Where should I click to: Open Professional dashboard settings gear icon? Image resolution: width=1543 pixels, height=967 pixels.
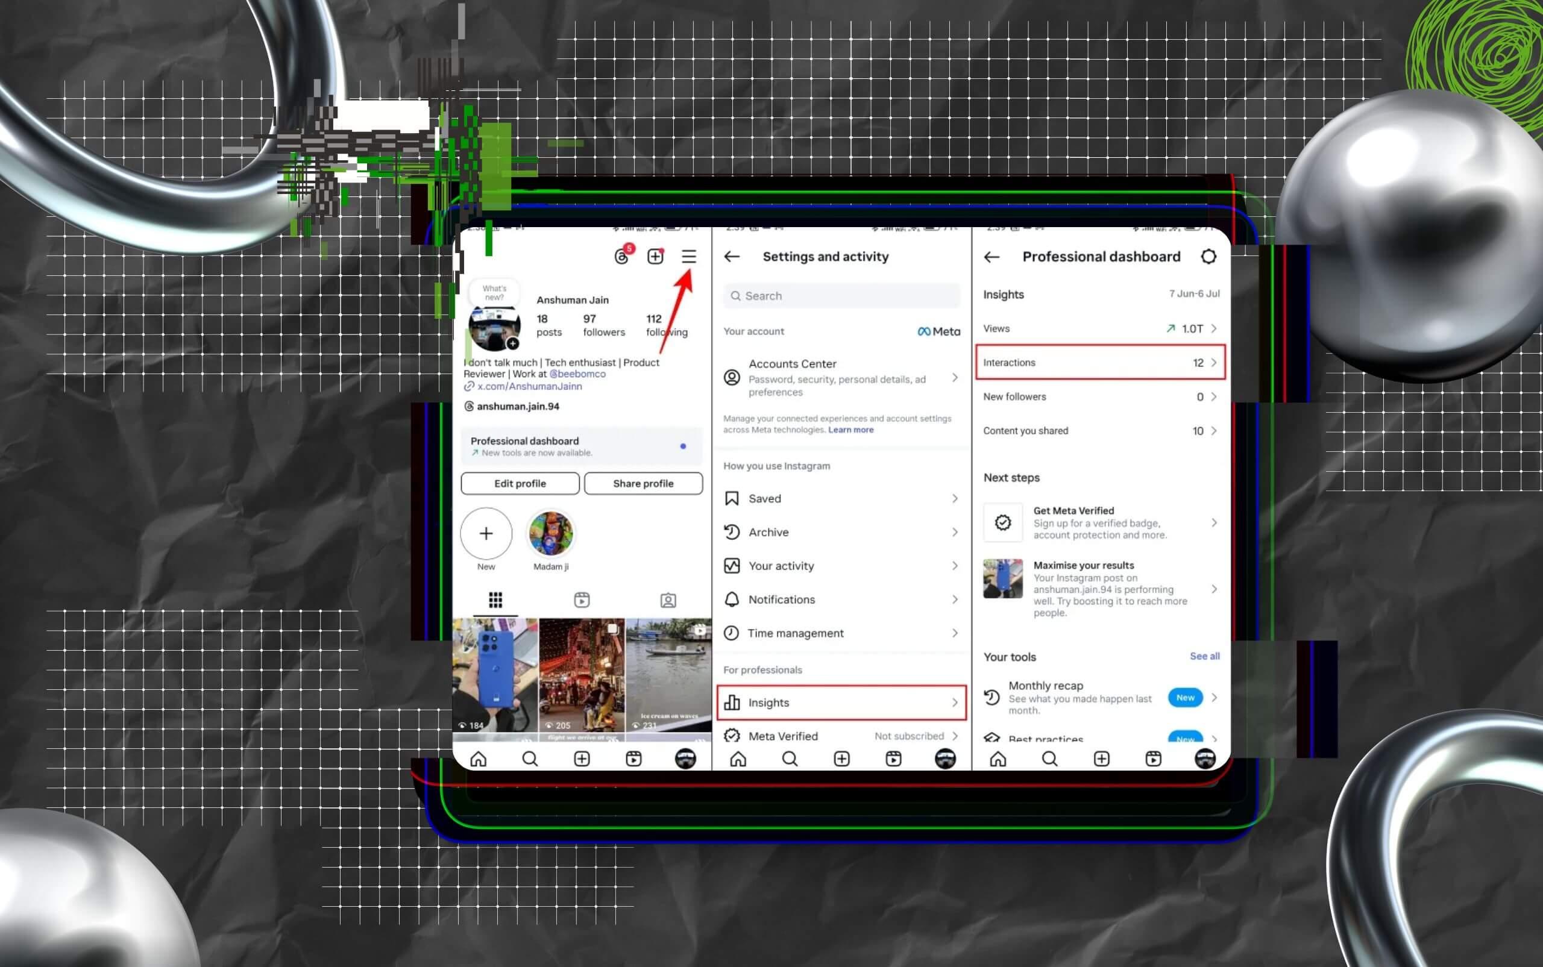pyautogui.click(x=1208, y=257)
